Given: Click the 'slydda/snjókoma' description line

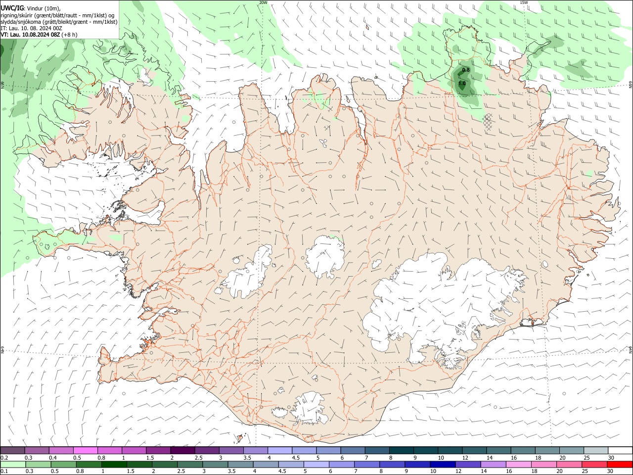Looking at the screenshot, I should (59, 22).
